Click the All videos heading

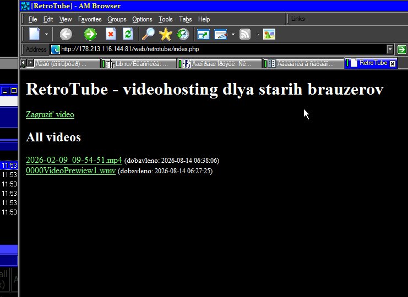click(x=53, y=137)
